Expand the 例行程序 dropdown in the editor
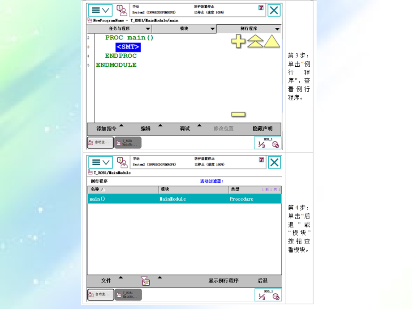The height and width of the screenshot is (309, 412). tap(249, 29)
